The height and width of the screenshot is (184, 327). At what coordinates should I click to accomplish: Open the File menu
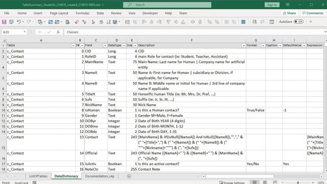[x=7, y=13]
